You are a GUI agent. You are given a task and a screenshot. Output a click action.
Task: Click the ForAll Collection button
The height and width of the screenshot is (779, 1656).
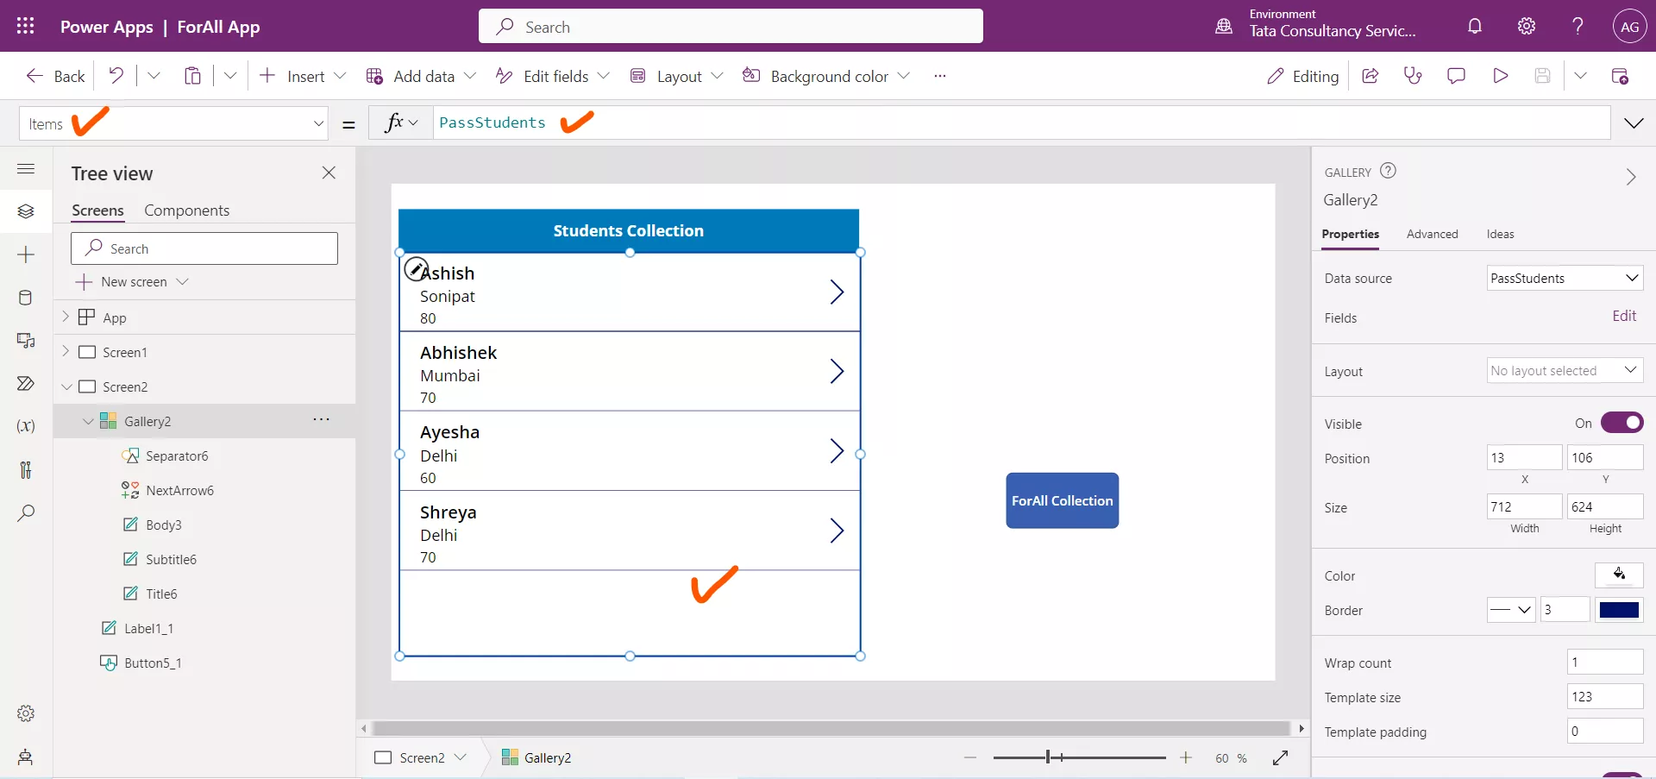(x=1062, y=500)
